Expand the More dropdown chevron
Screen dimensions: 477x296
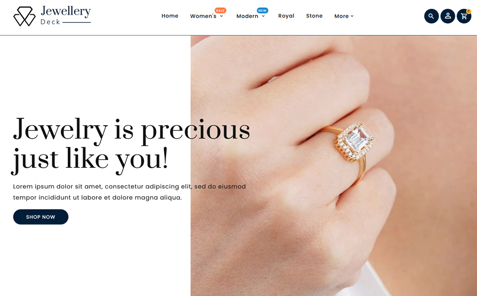click(x=352, y=16)
